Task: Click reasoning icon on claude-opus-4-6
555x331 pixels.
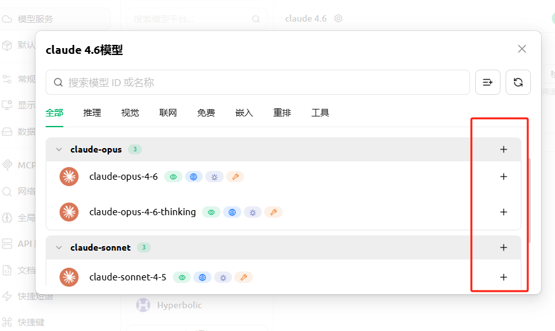Action: pos(215,177)
